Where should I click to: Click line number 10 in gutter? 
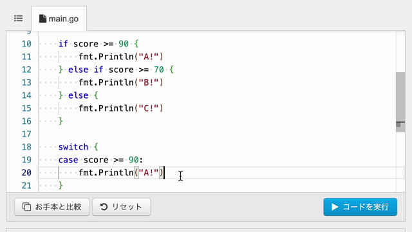(26, 44)
